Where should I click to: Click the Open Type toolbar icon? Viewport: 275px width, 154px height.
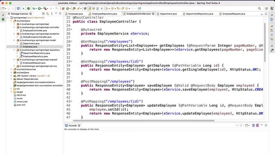[74, 9]
